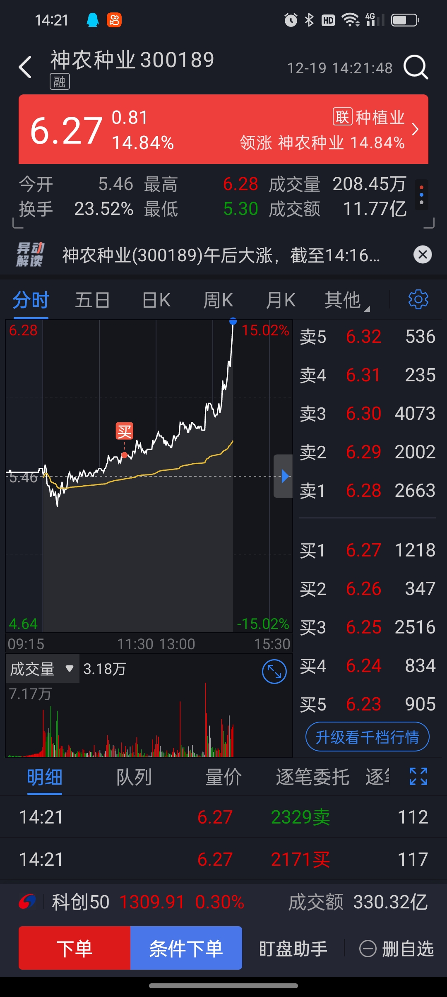Tap the 联 sector linkage badge
447x997 pixels.
click(x=343, y=117)
